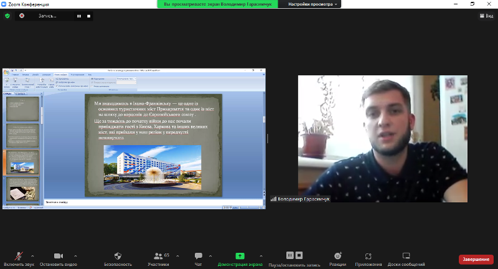Screen dimensions: 498x269
Task: Open Главная tab in PowerPoint ribbon
Action: coord(15,75)
